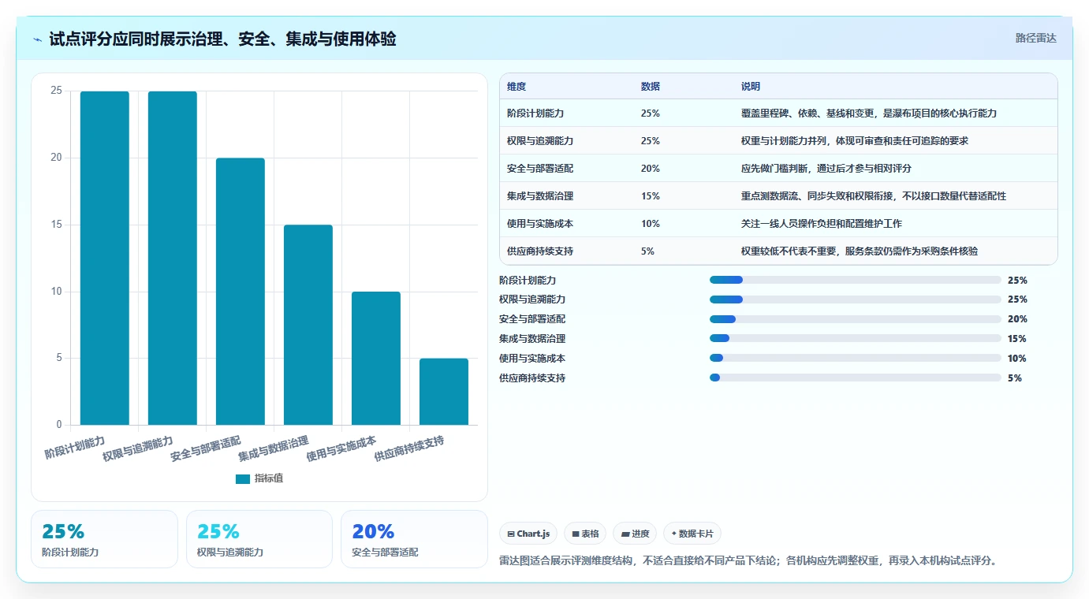Click the y-axis label 15
The width and height of the screenshot is (1089, 599).
tap(56, 225)
